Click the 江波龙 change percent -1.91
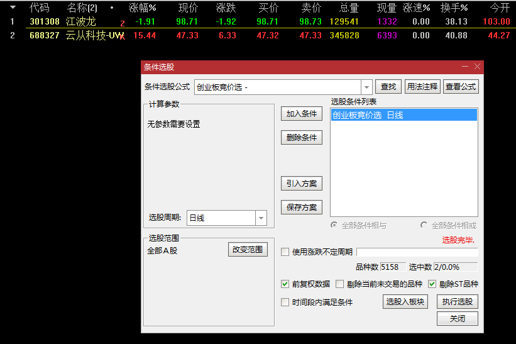 tap(145, 22)
